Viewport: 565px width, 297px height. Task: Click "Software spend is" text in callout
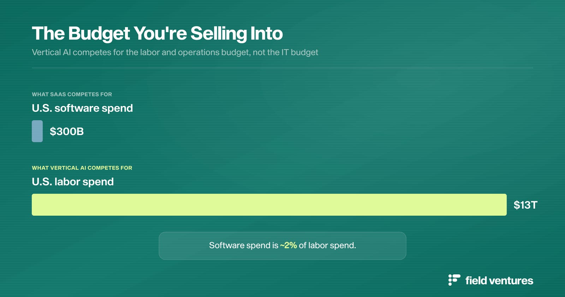click(x=244, y=245)
